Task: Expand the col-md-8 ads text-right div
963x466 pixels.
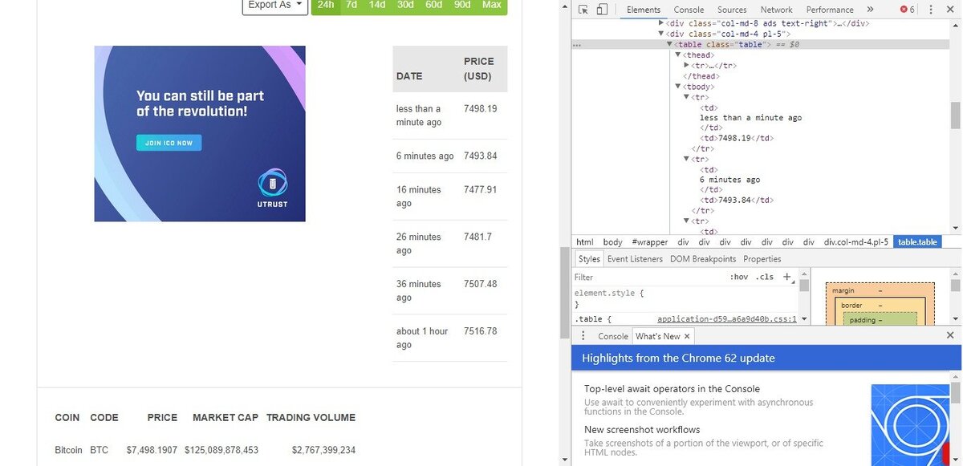Action: point(660,23)
